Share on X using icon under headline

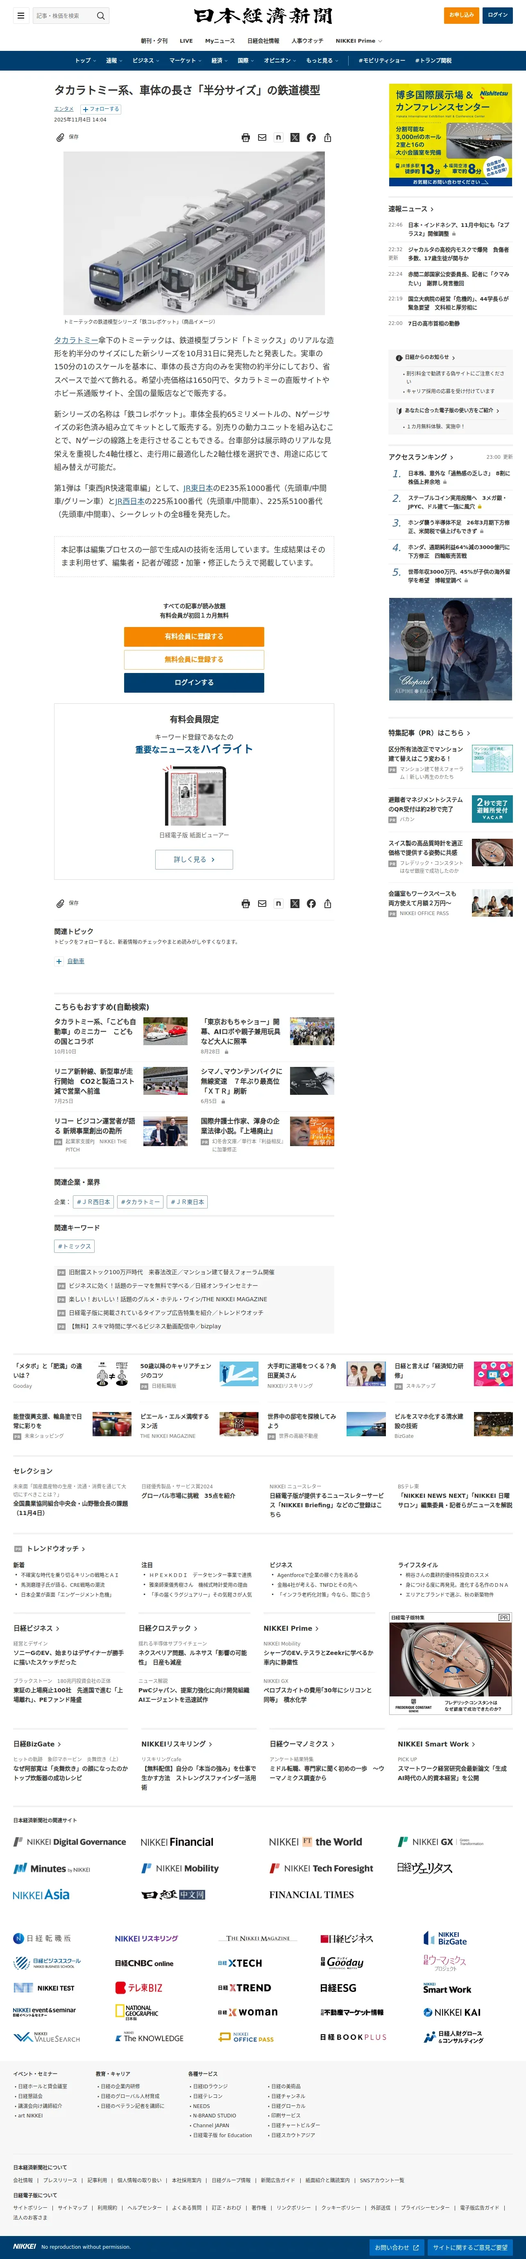pyautogui.click(x=295, y=138)
